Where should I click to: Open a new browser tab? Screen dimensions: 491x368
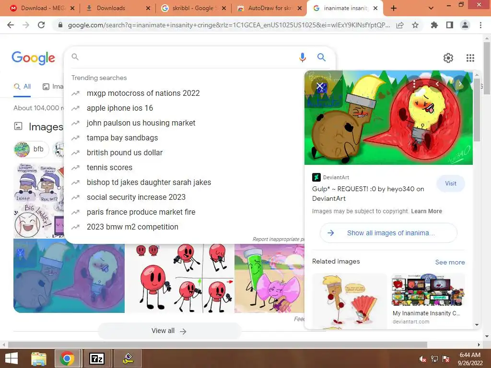click(x=394, y=8)
